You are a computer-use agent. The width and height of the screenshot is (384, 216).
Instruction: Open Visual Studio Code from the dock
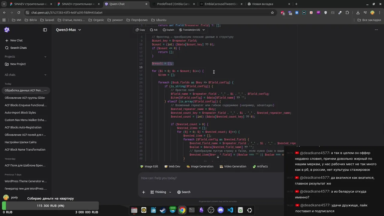230,210
